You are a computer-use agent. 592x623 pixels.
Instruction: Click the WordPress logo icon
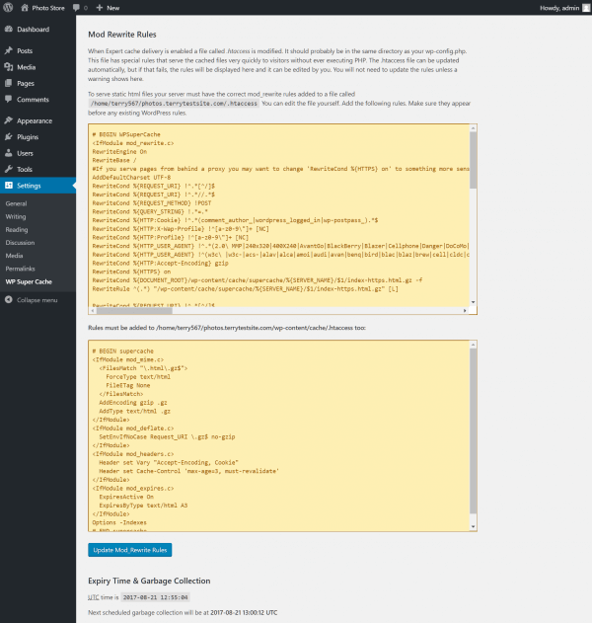click(8, 8)
